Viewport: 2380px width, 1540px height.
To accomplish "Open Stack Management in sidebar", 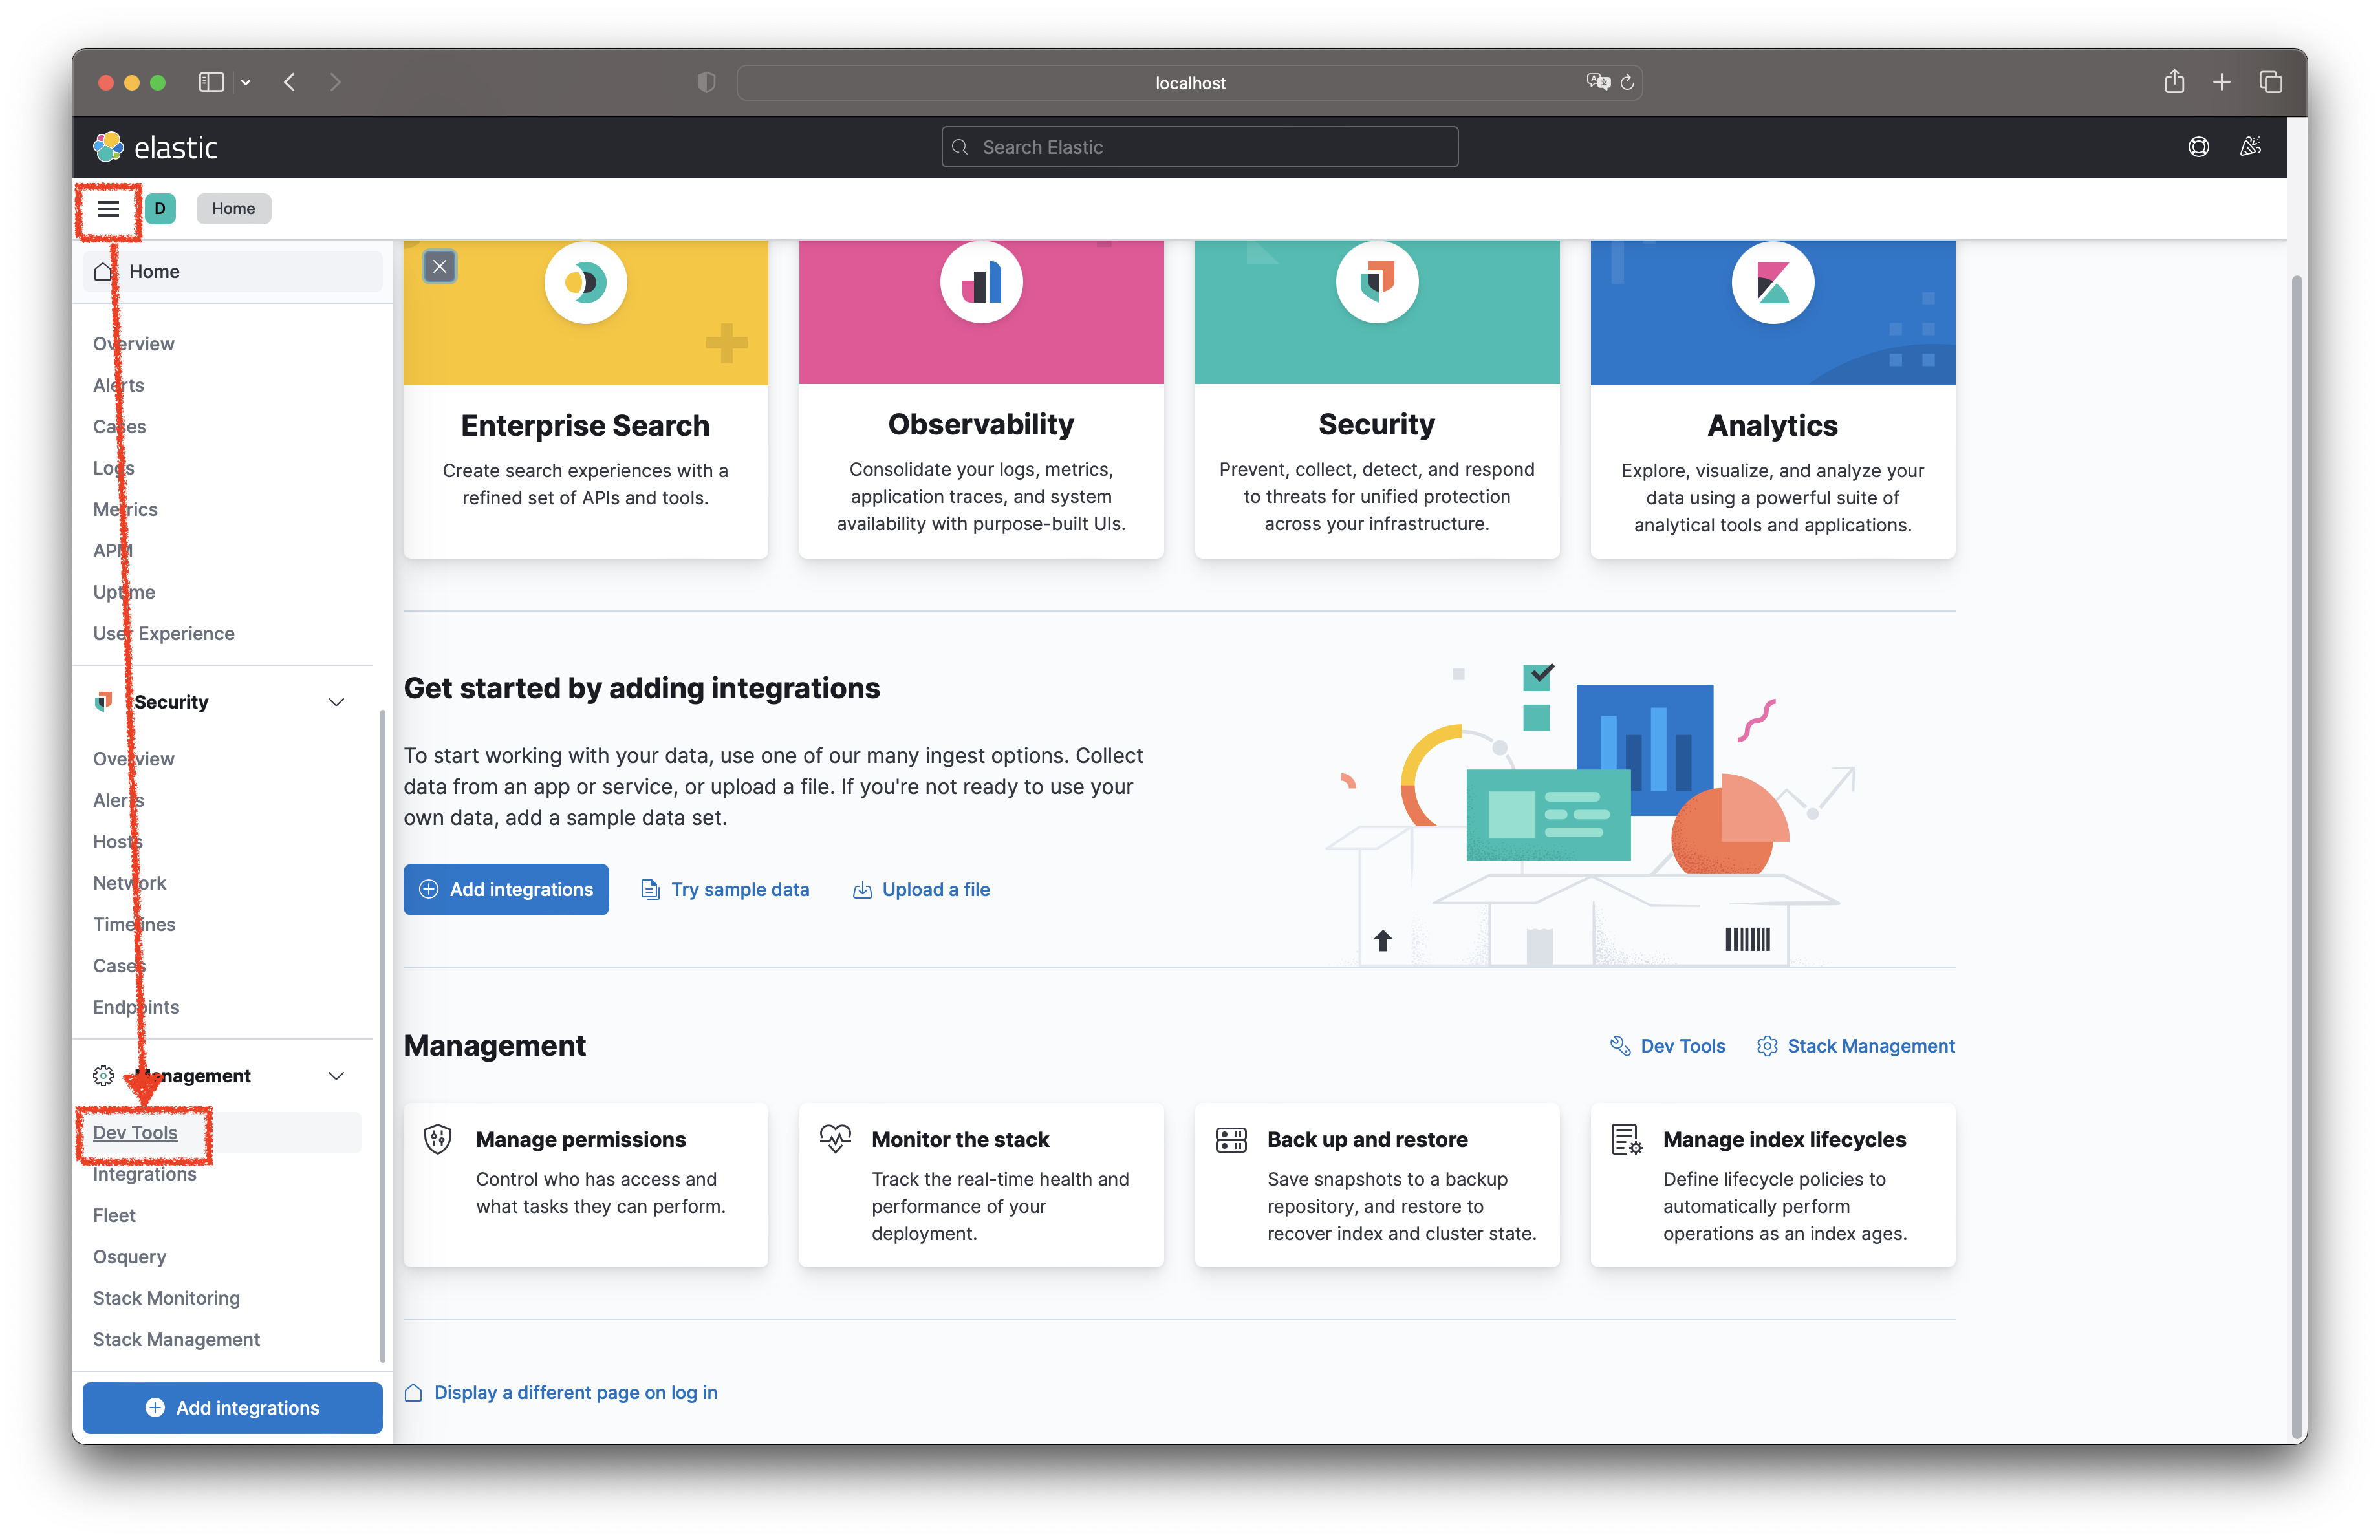I will (176, 1339).
